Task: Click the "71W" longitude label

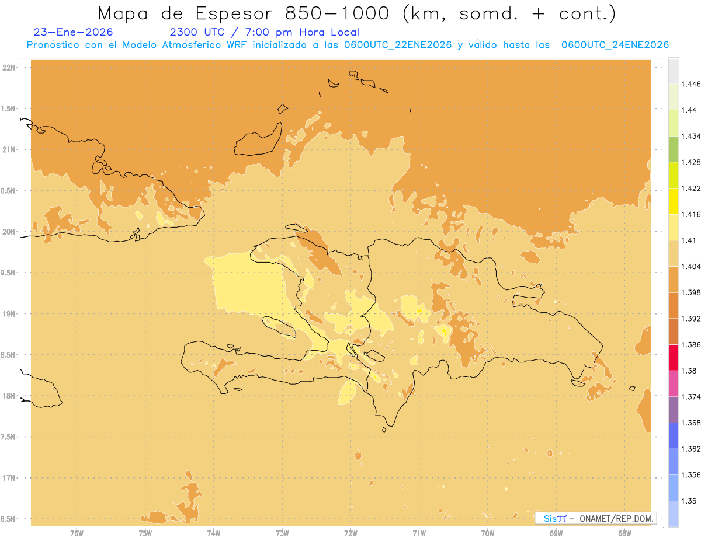Action: (x=419, y=533)
